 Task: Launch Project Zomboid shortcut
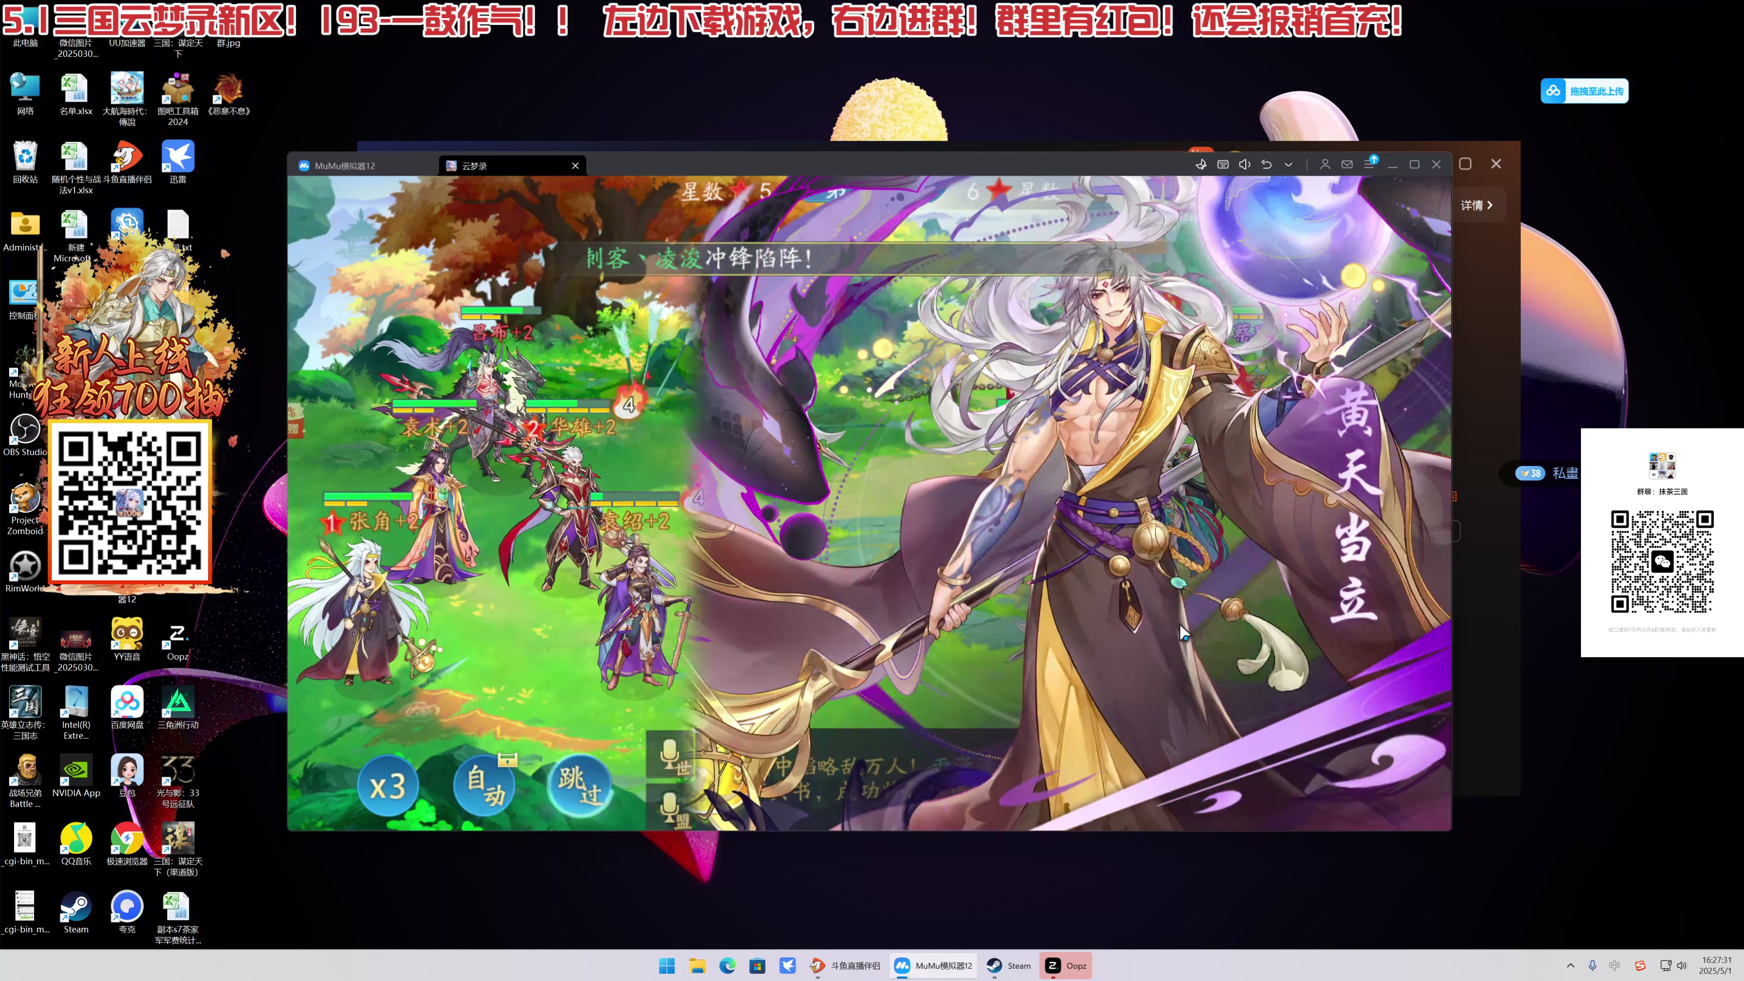(x=25, y=509)
